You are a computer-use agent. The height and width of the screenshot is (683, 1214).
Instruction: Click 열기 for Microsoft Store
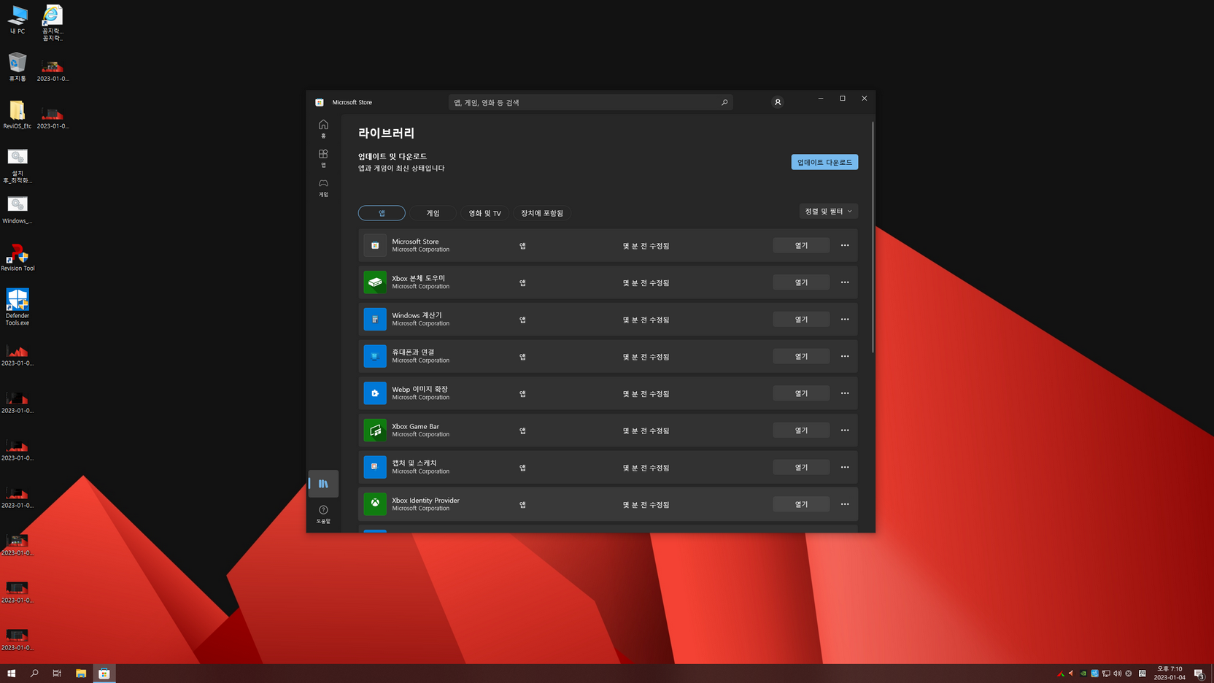tap(801, 245)
